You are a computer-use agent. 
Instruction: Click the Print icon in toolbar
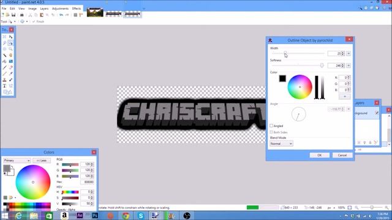pos(22,15)
